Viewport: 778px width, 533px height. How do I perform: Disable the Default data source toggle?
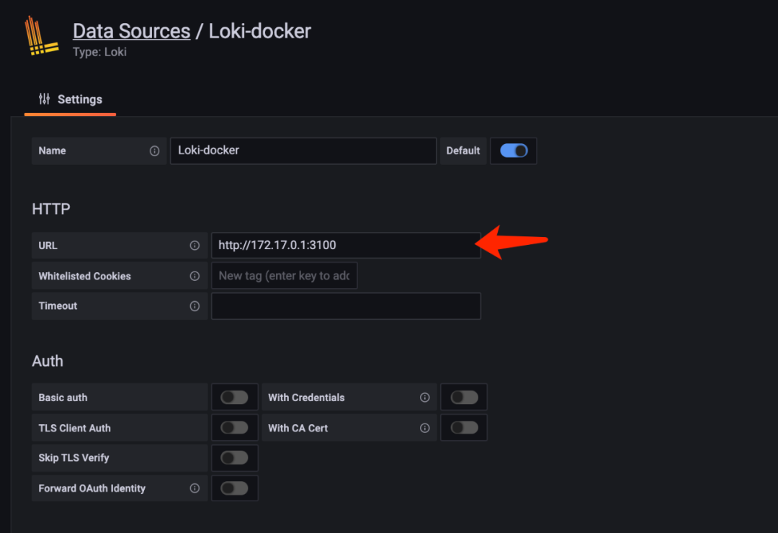tap(514, 151)
